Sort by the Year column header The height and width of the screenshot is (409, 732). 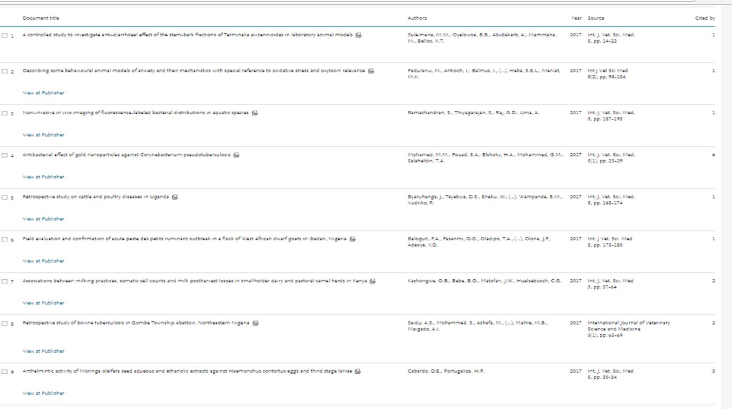click(576, 18)
